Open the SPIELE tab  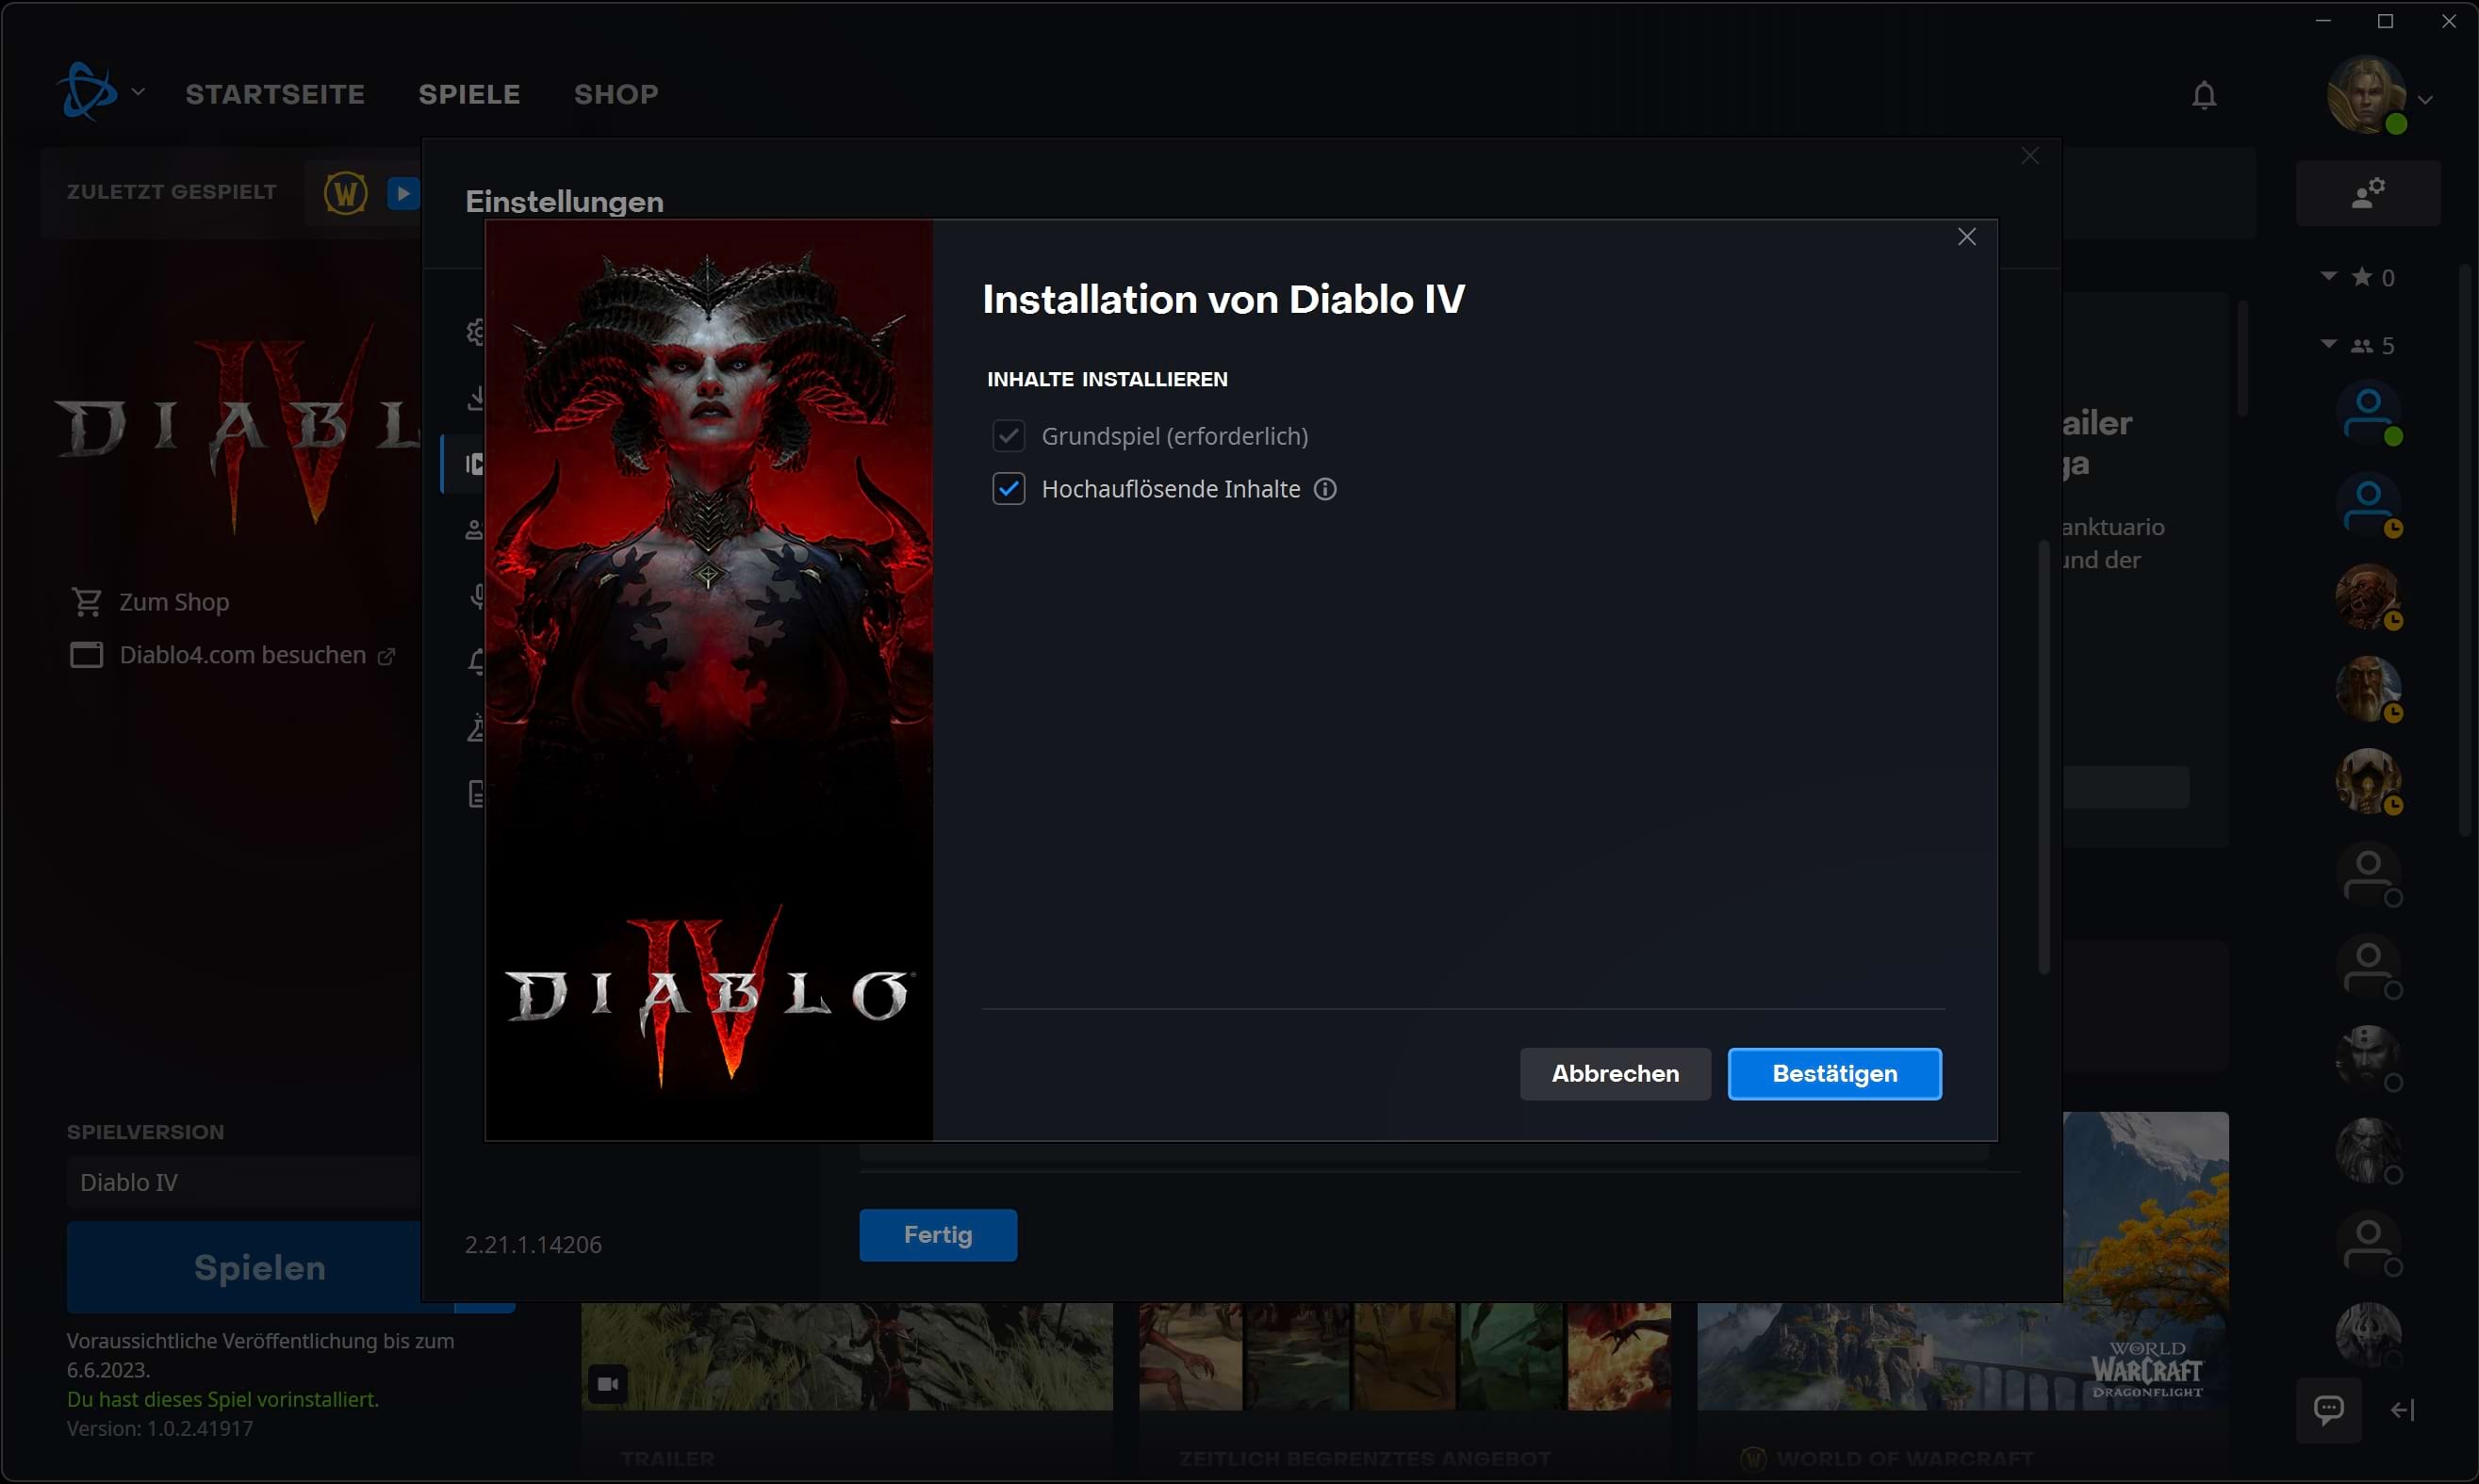[469, 94]
